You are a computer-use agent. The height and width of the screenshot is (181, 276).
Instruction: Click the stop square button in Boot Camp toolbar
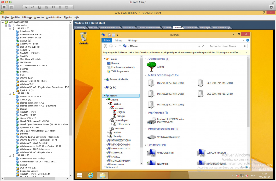(x=4, y=7)
